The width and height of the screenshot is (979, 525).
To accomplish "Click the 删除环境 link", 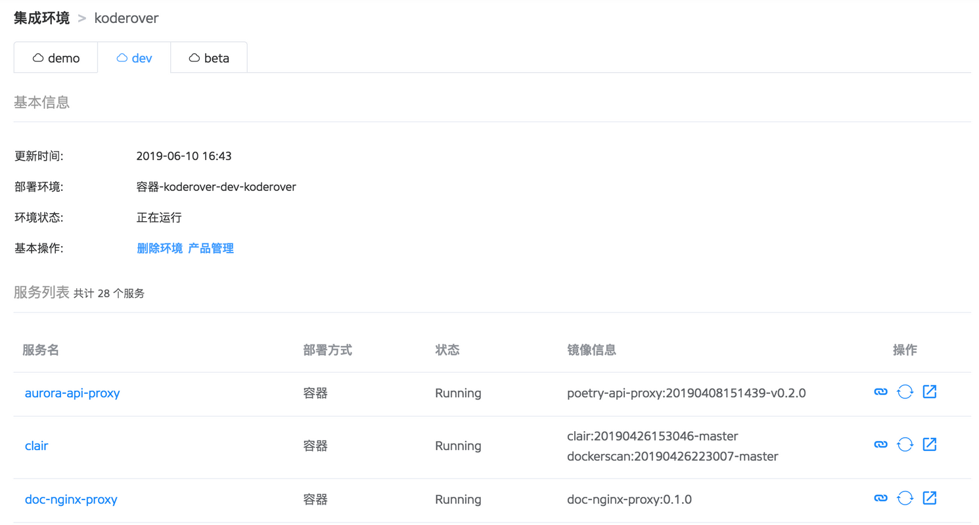I will [160, 248].
